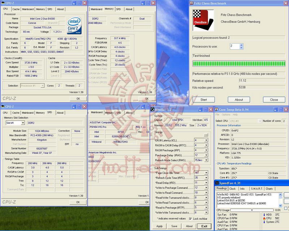Screen dimensions: 289x231
Task: Click the Name value Intel Core 2 Duo E4300
Action: tap(43, 19)
